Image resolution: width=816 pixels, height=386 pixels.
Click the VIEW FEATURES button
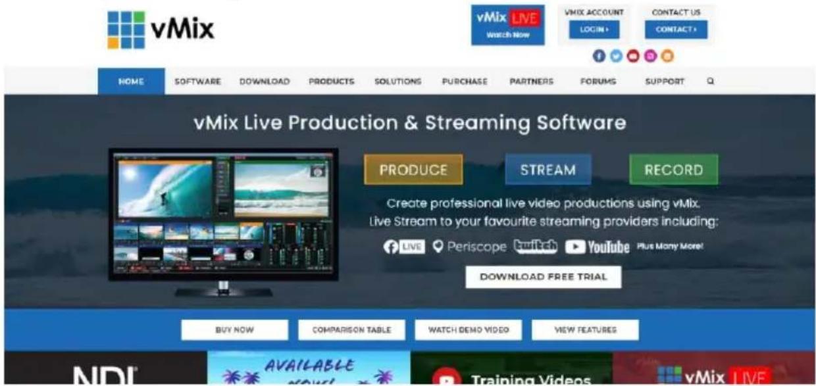point(585,330)
